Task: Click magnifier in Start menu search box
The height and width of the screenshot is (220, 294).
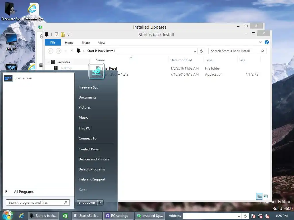Action: [x=66, y=203]
